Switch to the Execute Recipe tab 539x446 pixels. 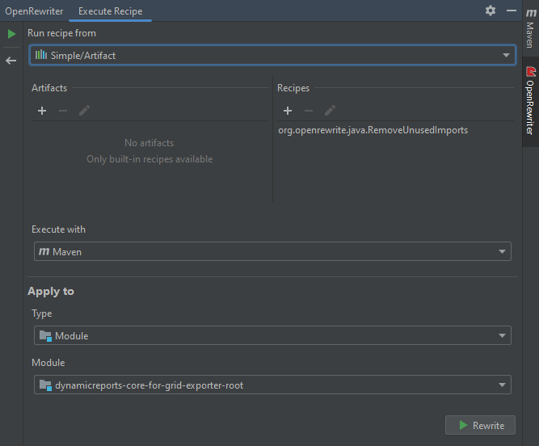[x=111, y=11]
